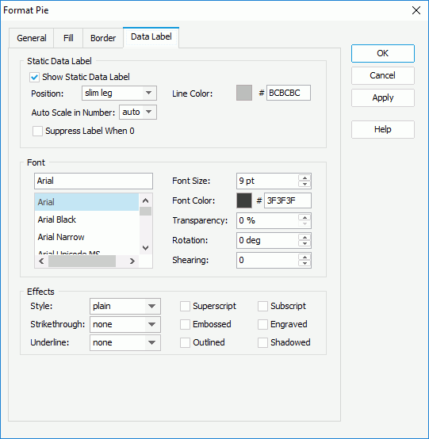Open the Style dropdown
This screenshot has height=439, width=429.
[125, 306]
